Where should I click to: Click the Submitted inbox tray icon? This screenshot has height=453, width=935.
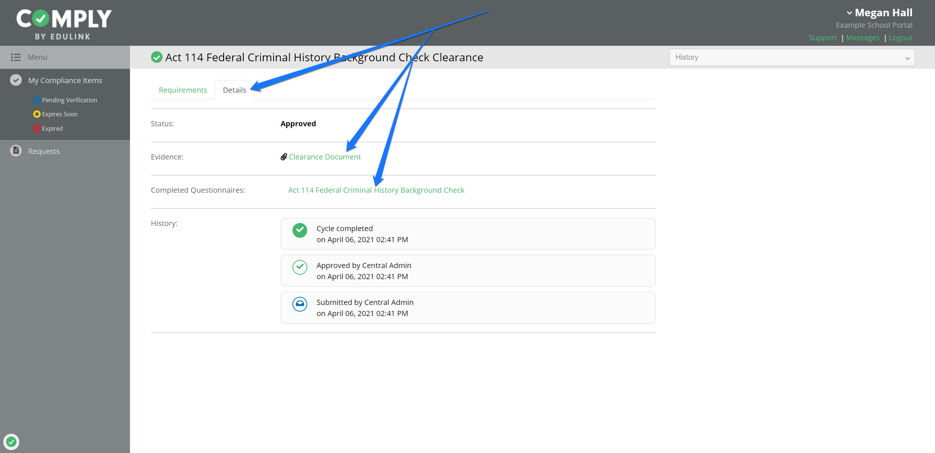coord(299,304)
